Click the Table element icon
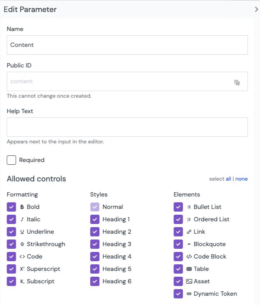Image resolution: width=260 pixels, height=305 pixels. (x=189, y=269)
